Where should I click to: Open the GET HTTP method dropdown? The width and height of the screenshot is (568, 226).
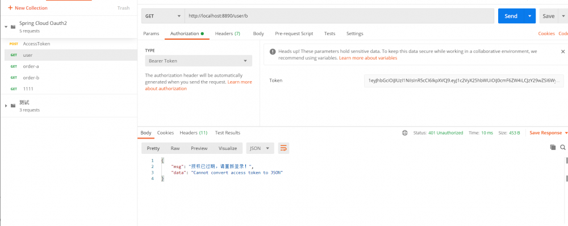(163, 16)
